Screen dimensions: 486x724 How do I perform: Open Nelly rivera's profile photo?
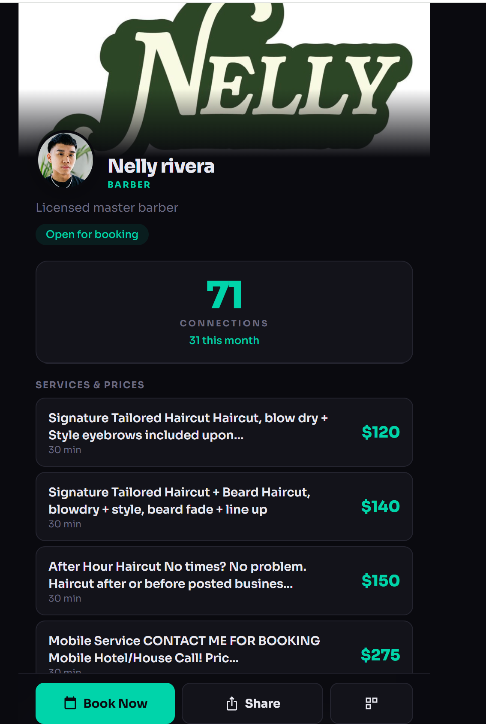66,160
